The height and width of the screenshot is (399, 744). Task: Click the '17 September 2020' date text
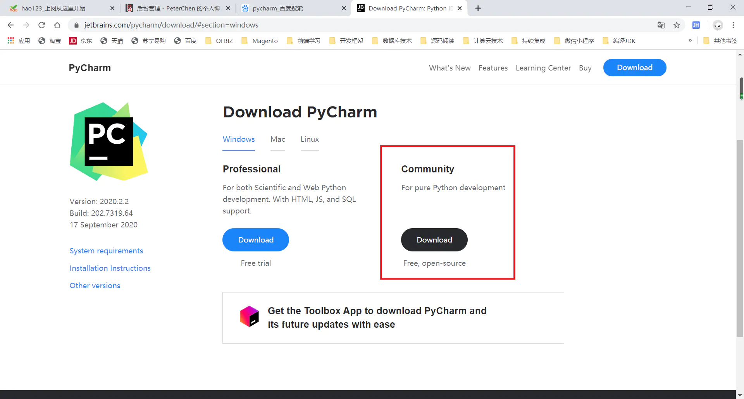103,225
